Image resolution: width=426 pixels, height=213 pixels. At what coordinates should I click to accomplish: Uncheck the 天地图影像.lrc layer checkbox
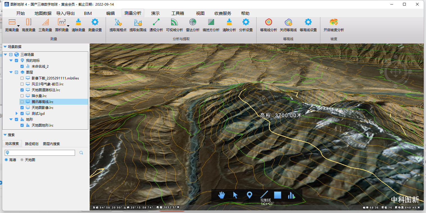click(x=22, y=107)
